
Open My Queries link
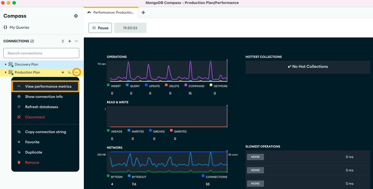pyautogui.click(x=19, y=28)
